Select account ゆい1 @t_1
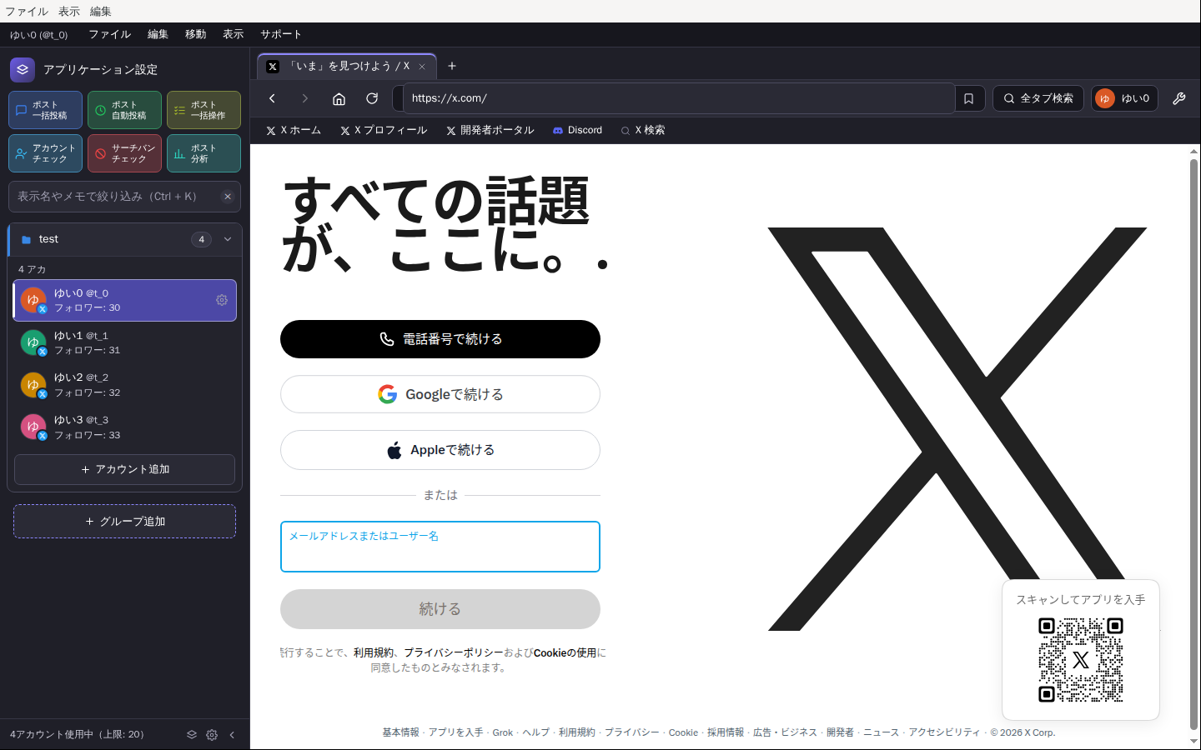 125,342
